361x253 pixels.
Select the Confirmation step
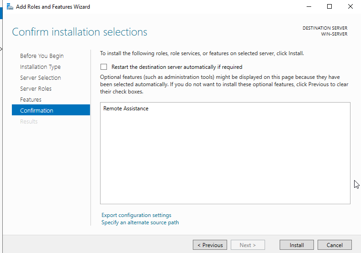click(51, 110)
